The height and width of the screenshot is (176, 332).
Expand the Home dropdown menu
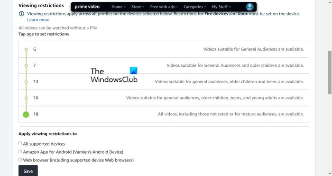[119, 7]
